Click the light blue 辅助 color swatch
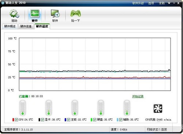This screenshot has height=134, width=183. (x=117, y=120)
